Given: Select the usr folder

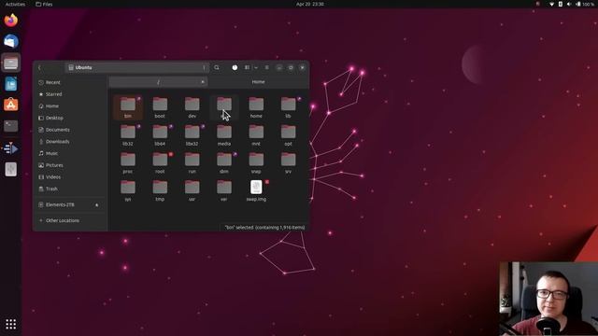Looking at the screenshot, I should [192, 190].
